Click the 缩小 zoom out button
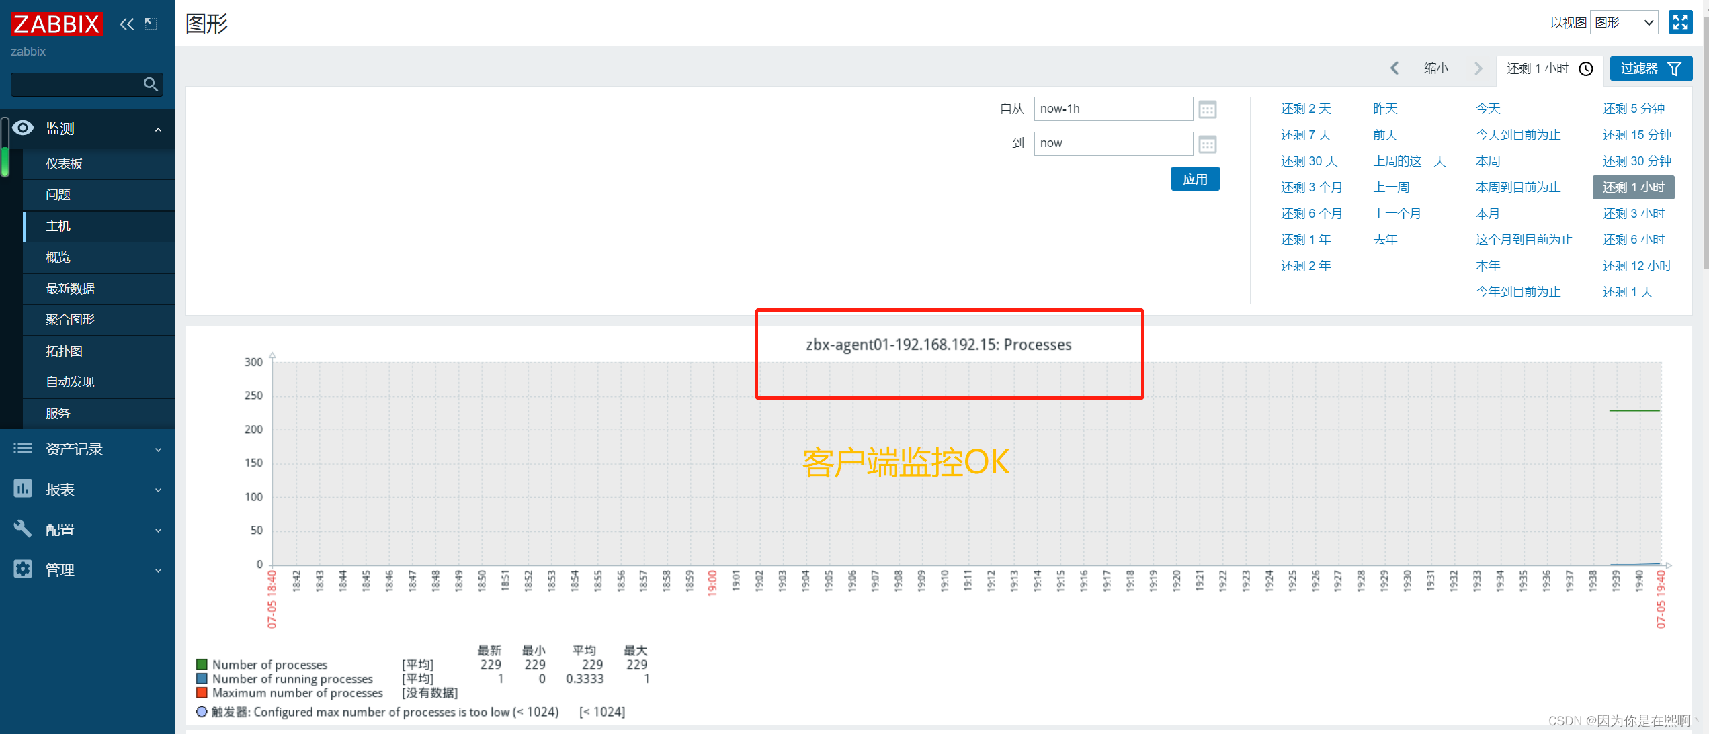The width and height of the screenshot is (1709, 734). coord(1435,68)
